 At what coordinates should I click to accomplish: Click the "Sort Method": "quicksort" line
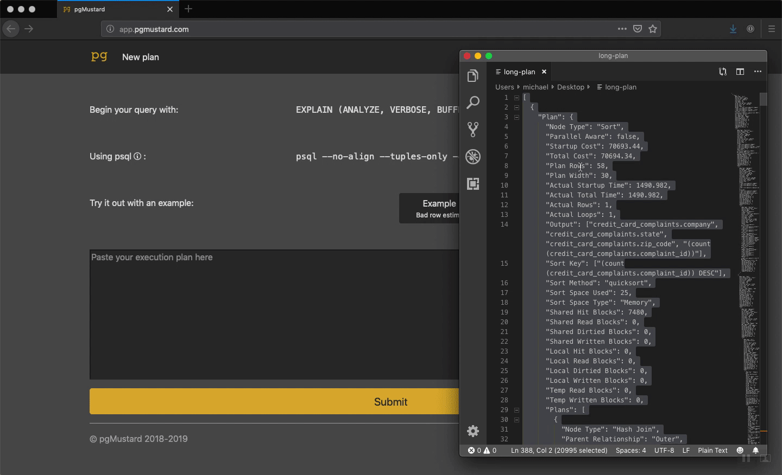599,283
